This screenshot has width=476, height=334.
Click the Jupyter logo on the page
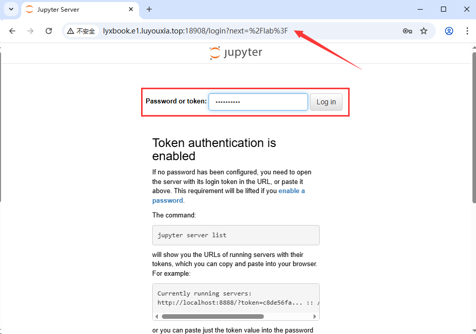235,52
